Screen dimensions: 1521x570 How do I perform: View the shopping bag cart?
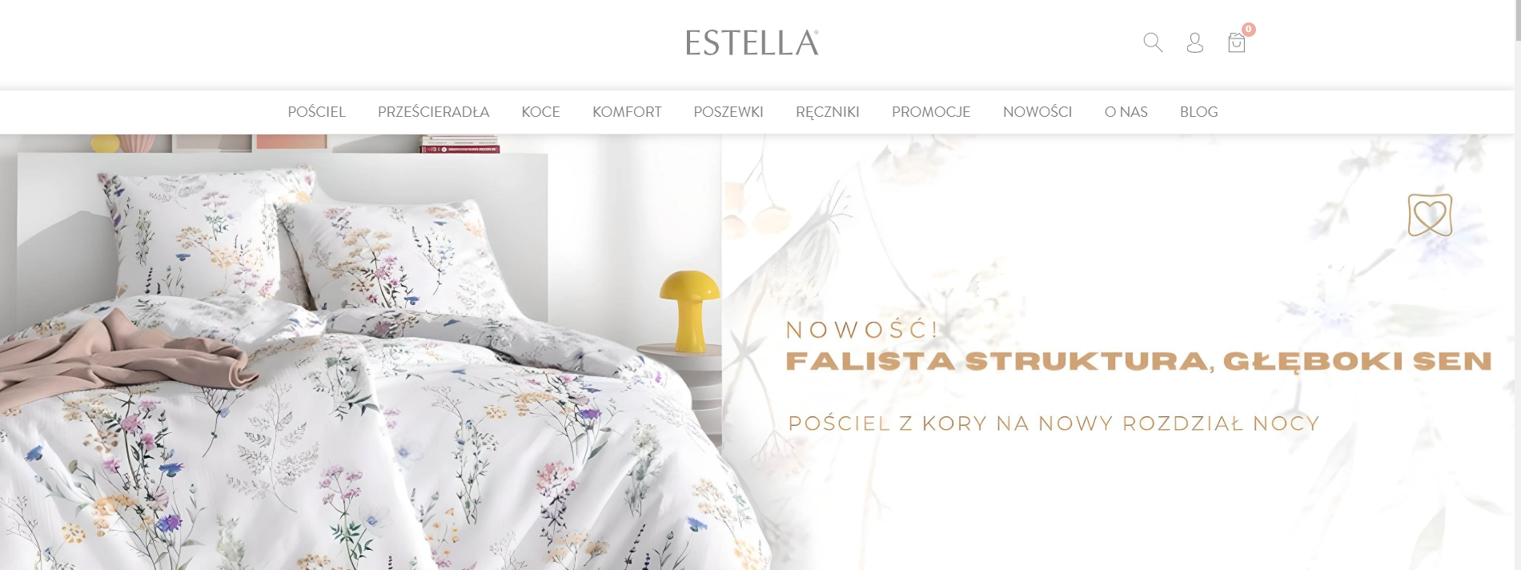pyautogui.click(x=1236, y=42)
